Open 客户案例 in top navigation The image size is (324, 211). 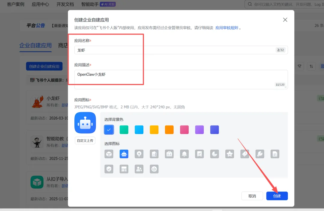pyautogui.click(x=16, y=4)
